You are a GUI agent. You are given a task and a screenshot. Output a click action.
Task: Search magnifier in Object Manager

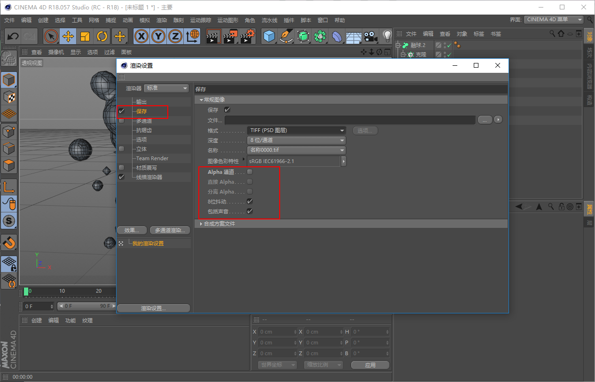tap(552, 34)
